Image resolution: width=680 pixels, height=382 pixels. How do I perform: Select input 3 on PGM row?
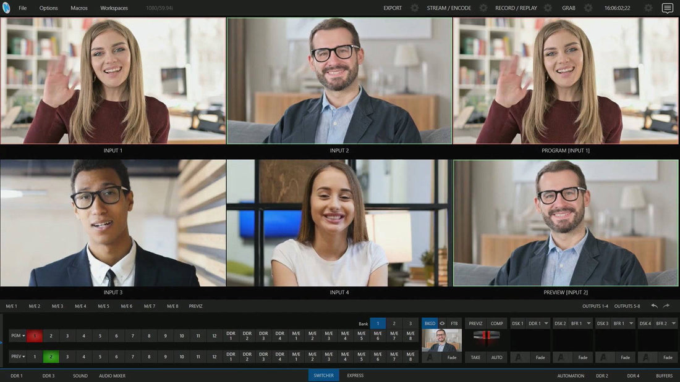point(67,336)
